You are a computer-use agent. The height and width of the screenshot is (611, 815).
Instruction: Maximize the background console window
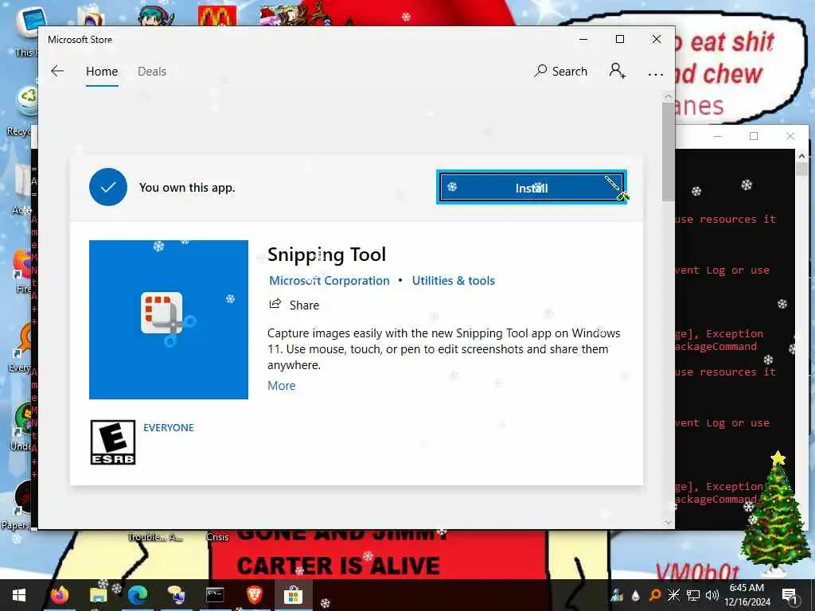754,136
